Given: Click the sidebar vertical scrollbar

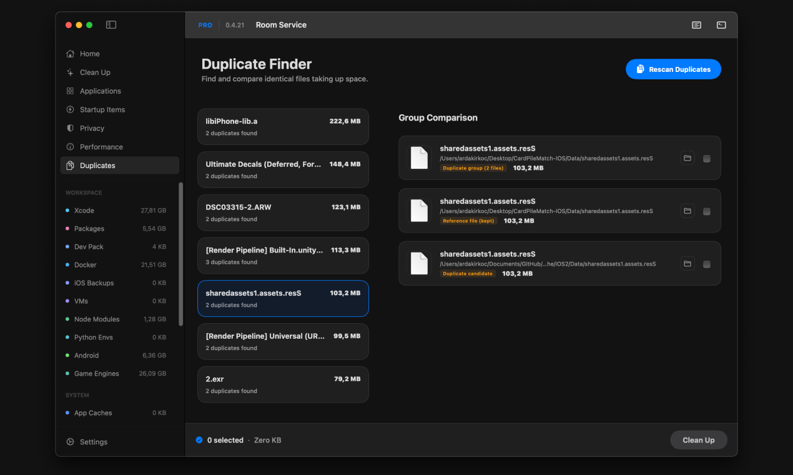Looking at the screenshot, I should (x=181, y=254).
